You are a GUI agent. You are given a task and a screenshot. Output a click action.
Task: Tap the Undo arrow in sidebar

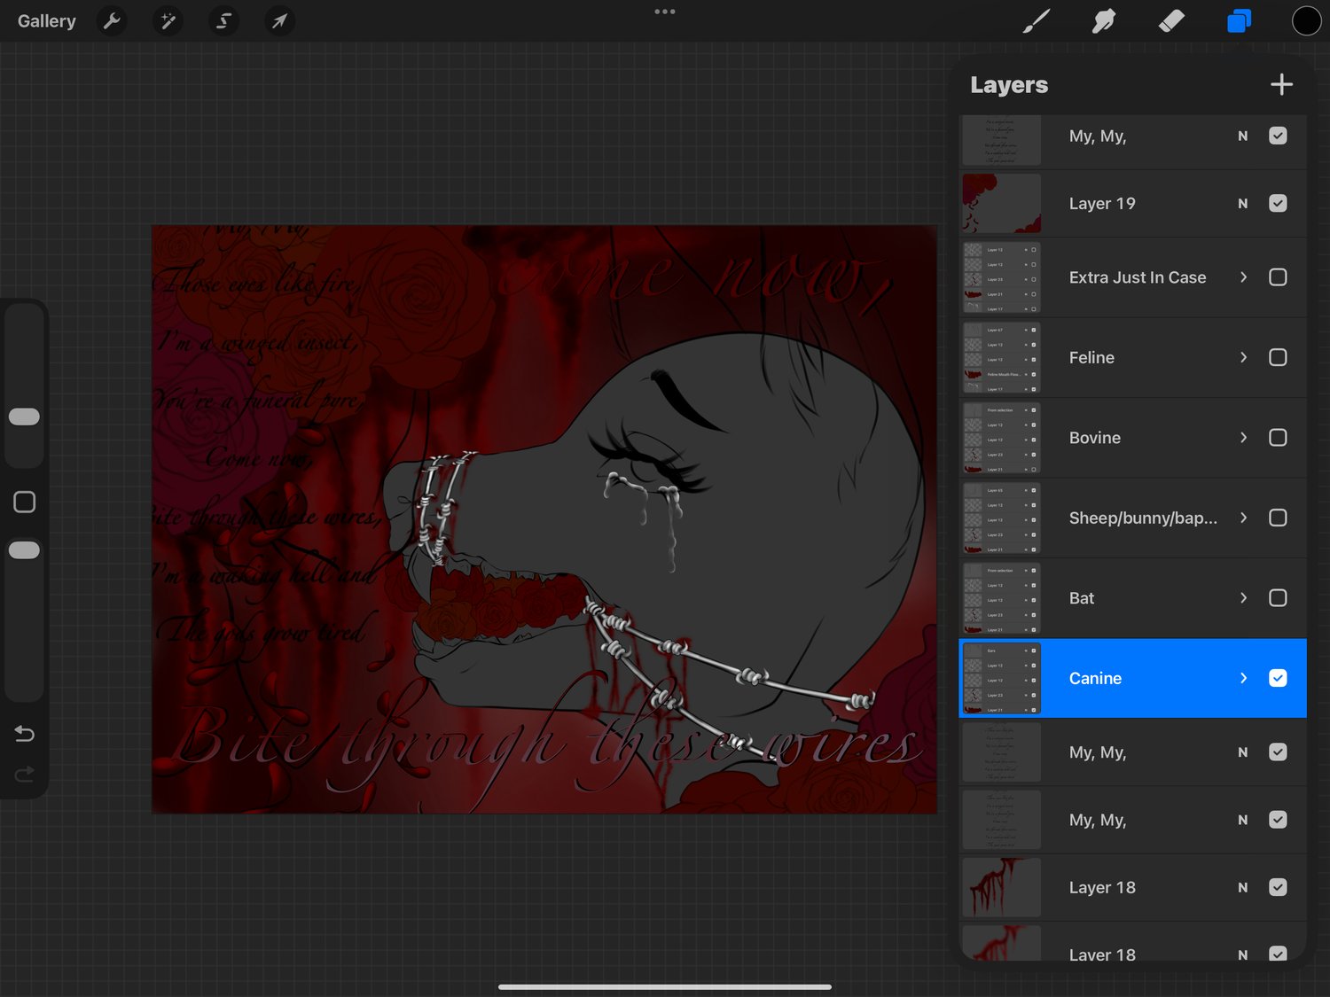25,734
